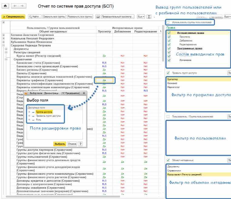231x199 pixels.
Task: Expand Профиль групп доступа field in dialog
Action: pos(29,116)
